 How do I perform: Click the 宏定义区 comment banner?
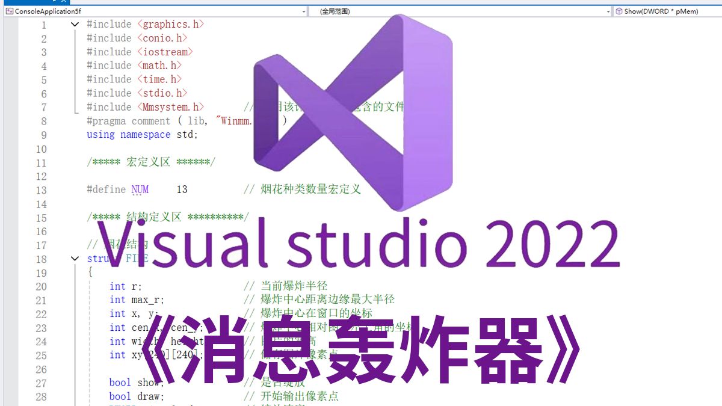pos(151,162)
